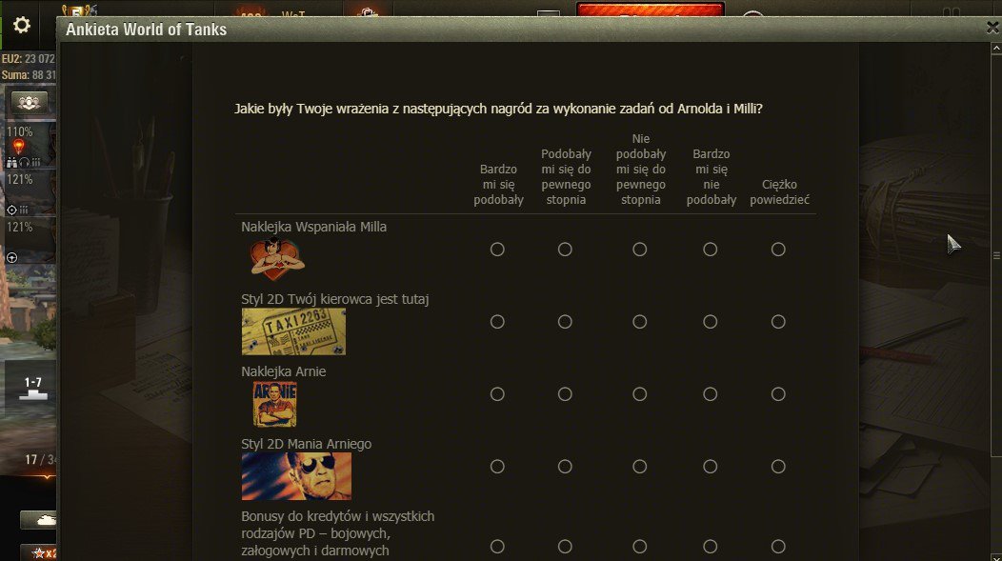Click the scrollbar up arrow of survey
The image size is (1002, 561).
[x=995, y=48]
